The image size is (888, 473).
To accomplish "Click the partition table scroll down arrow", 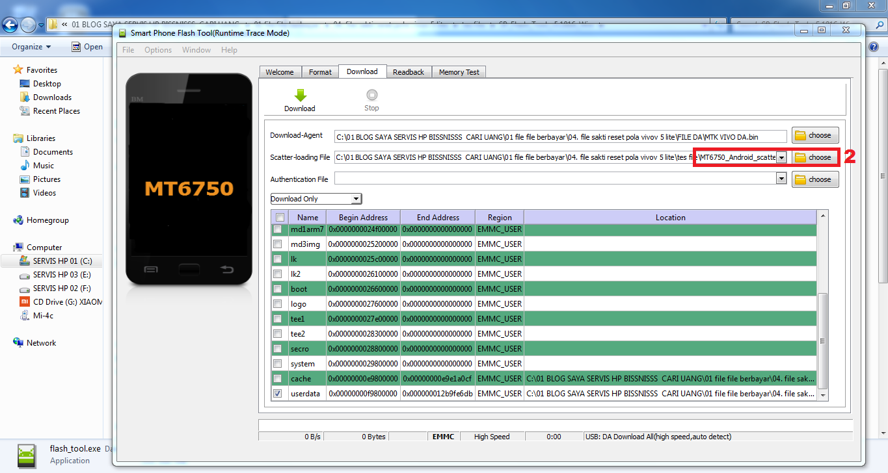I will [x=824, y=395].
